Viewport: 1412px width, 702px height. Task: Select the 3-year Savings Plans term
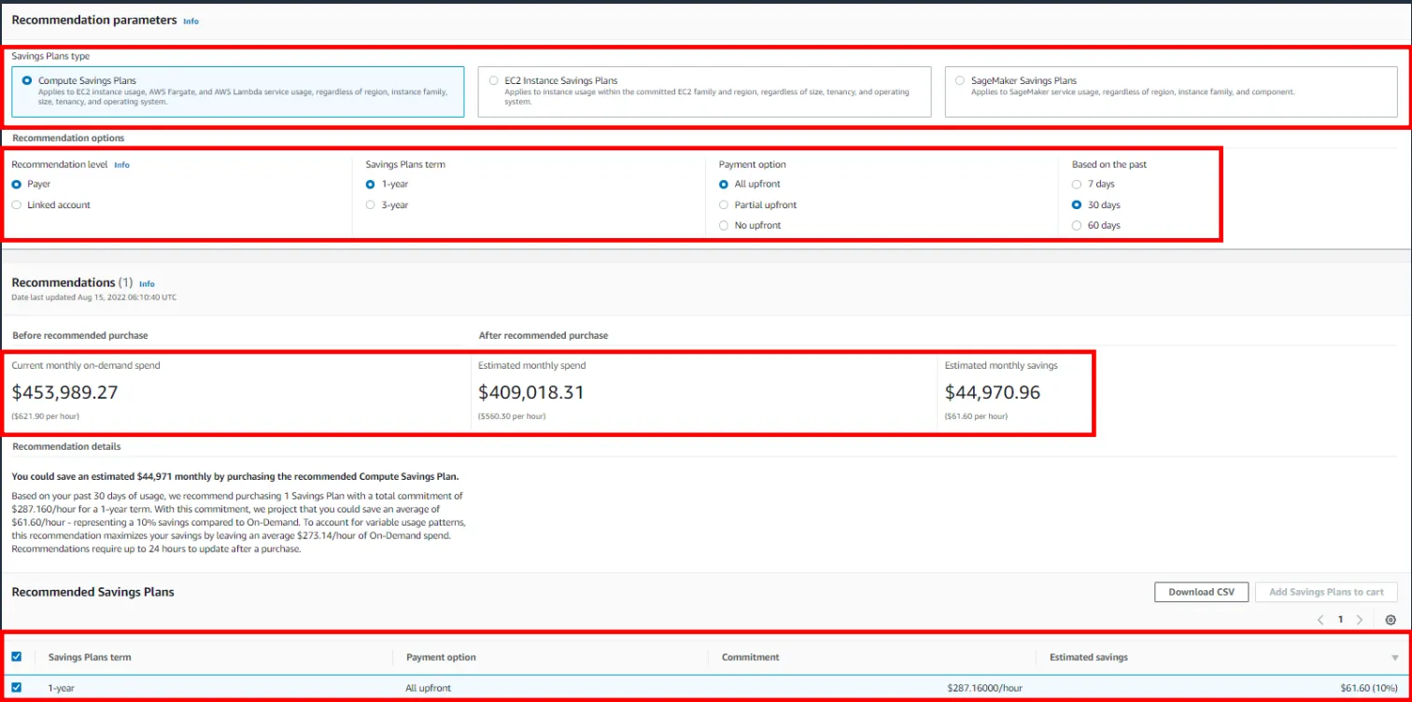pos(370,204)
